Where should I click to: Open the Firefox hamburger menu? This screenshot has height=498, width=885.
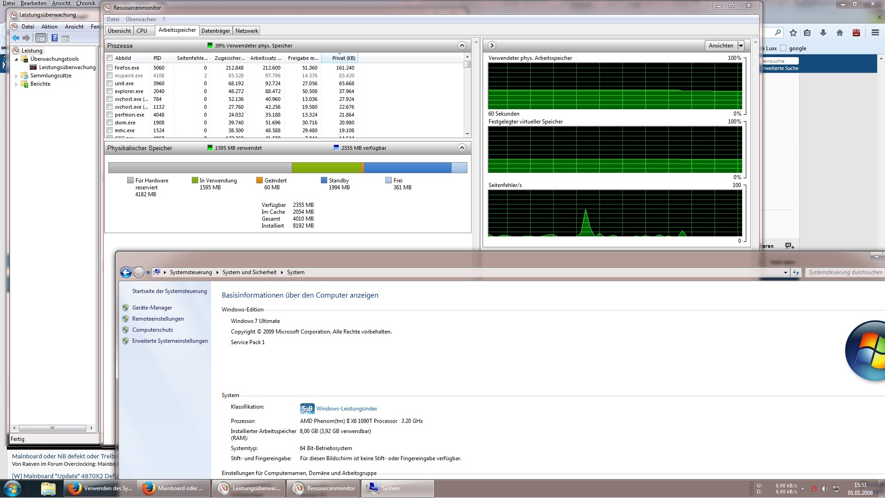pyautogui.click(x=875, y=33)
